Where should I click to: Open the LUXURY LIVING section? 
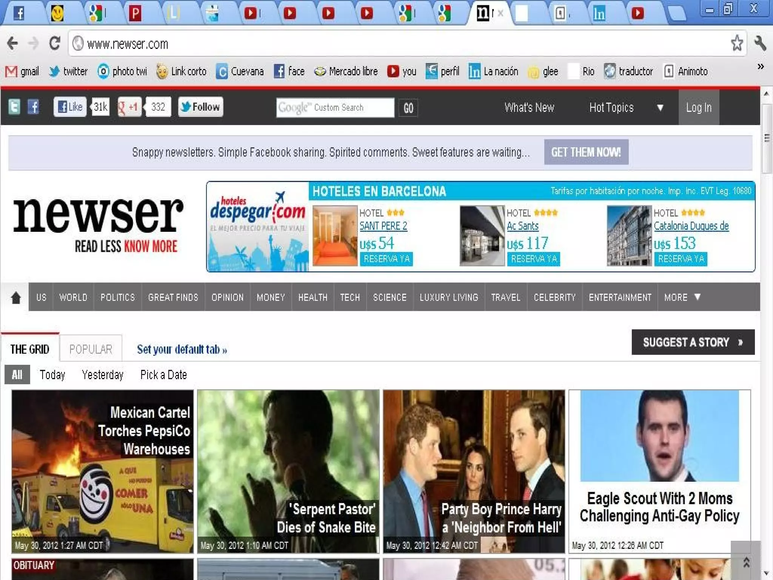tap(449, 297)
